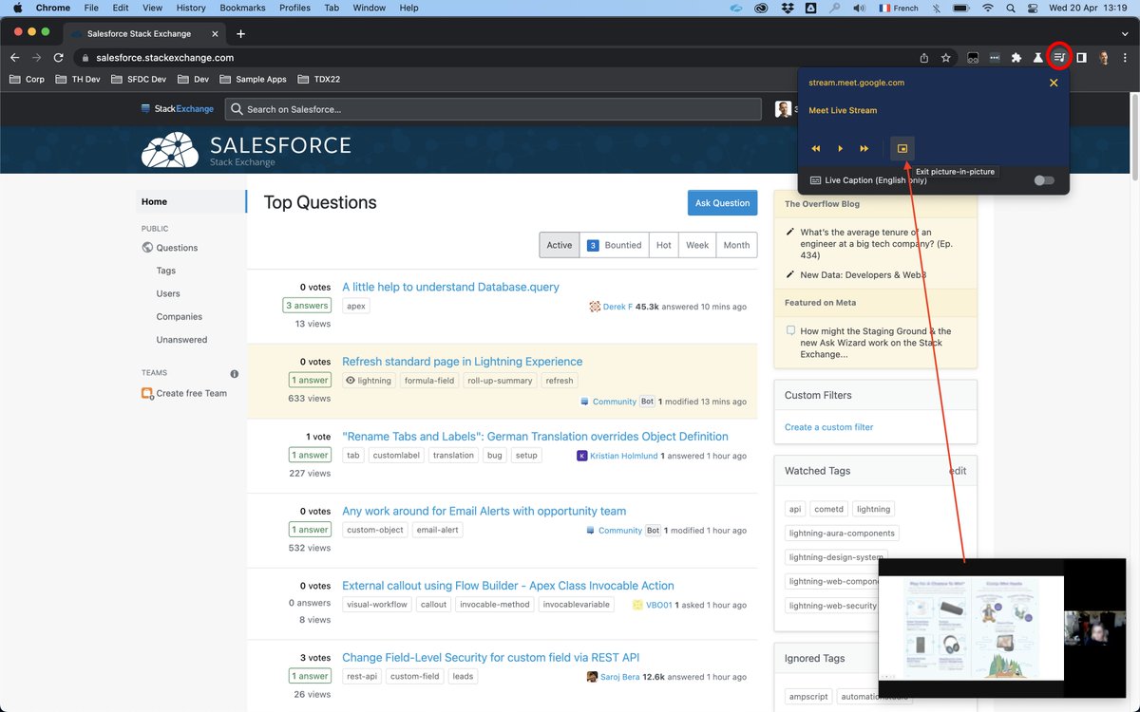Screen dimensions: 1140x712
Task: Open a new browser tab
Action: (240, 34)
